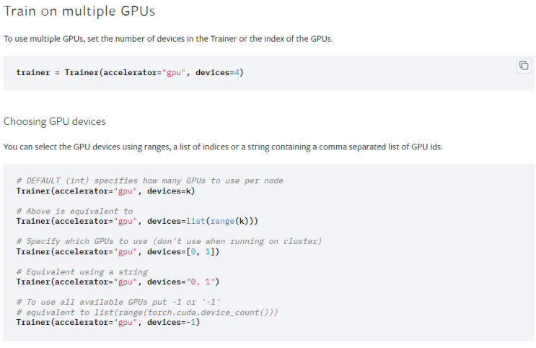
Task: Click the 'Choosing GPU devices' subheading
Action: pyautogui.click(x=55, y=121)
